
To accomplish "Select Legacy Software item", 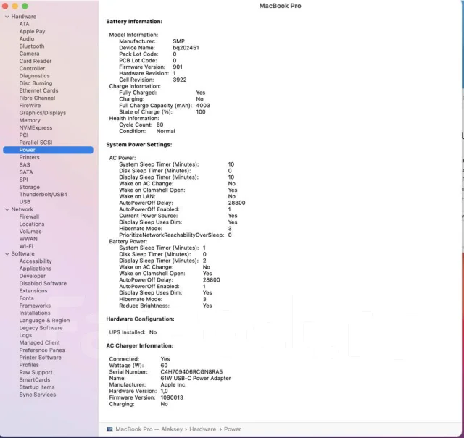I will (41, 328).
